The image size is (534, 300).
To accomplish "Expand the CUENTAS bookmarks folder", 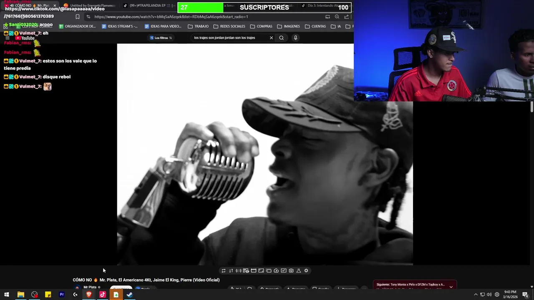I will (x=315, y=26).
